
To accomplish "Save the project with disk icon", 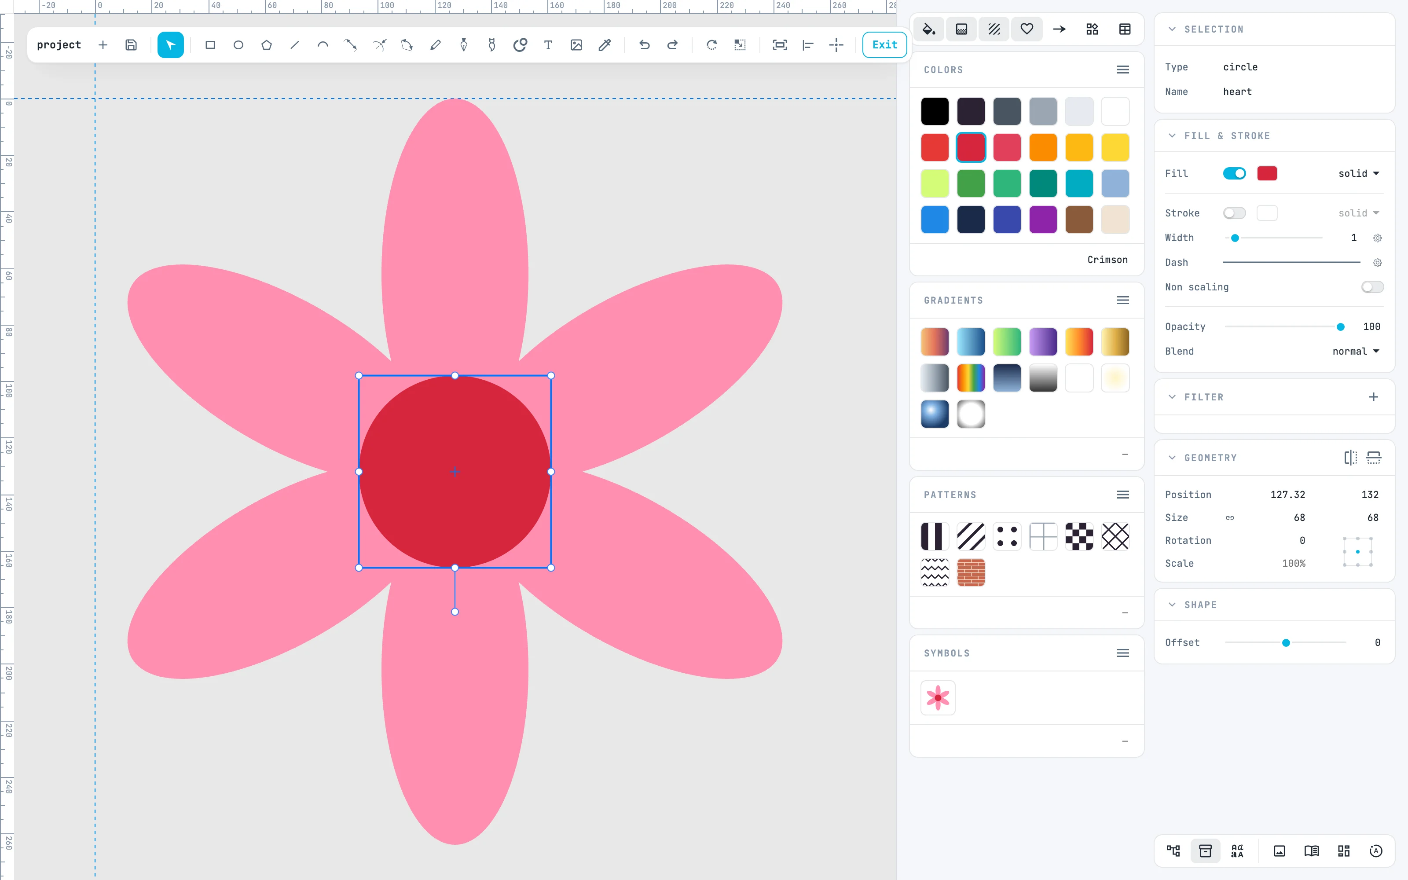I will pos(131,45).
